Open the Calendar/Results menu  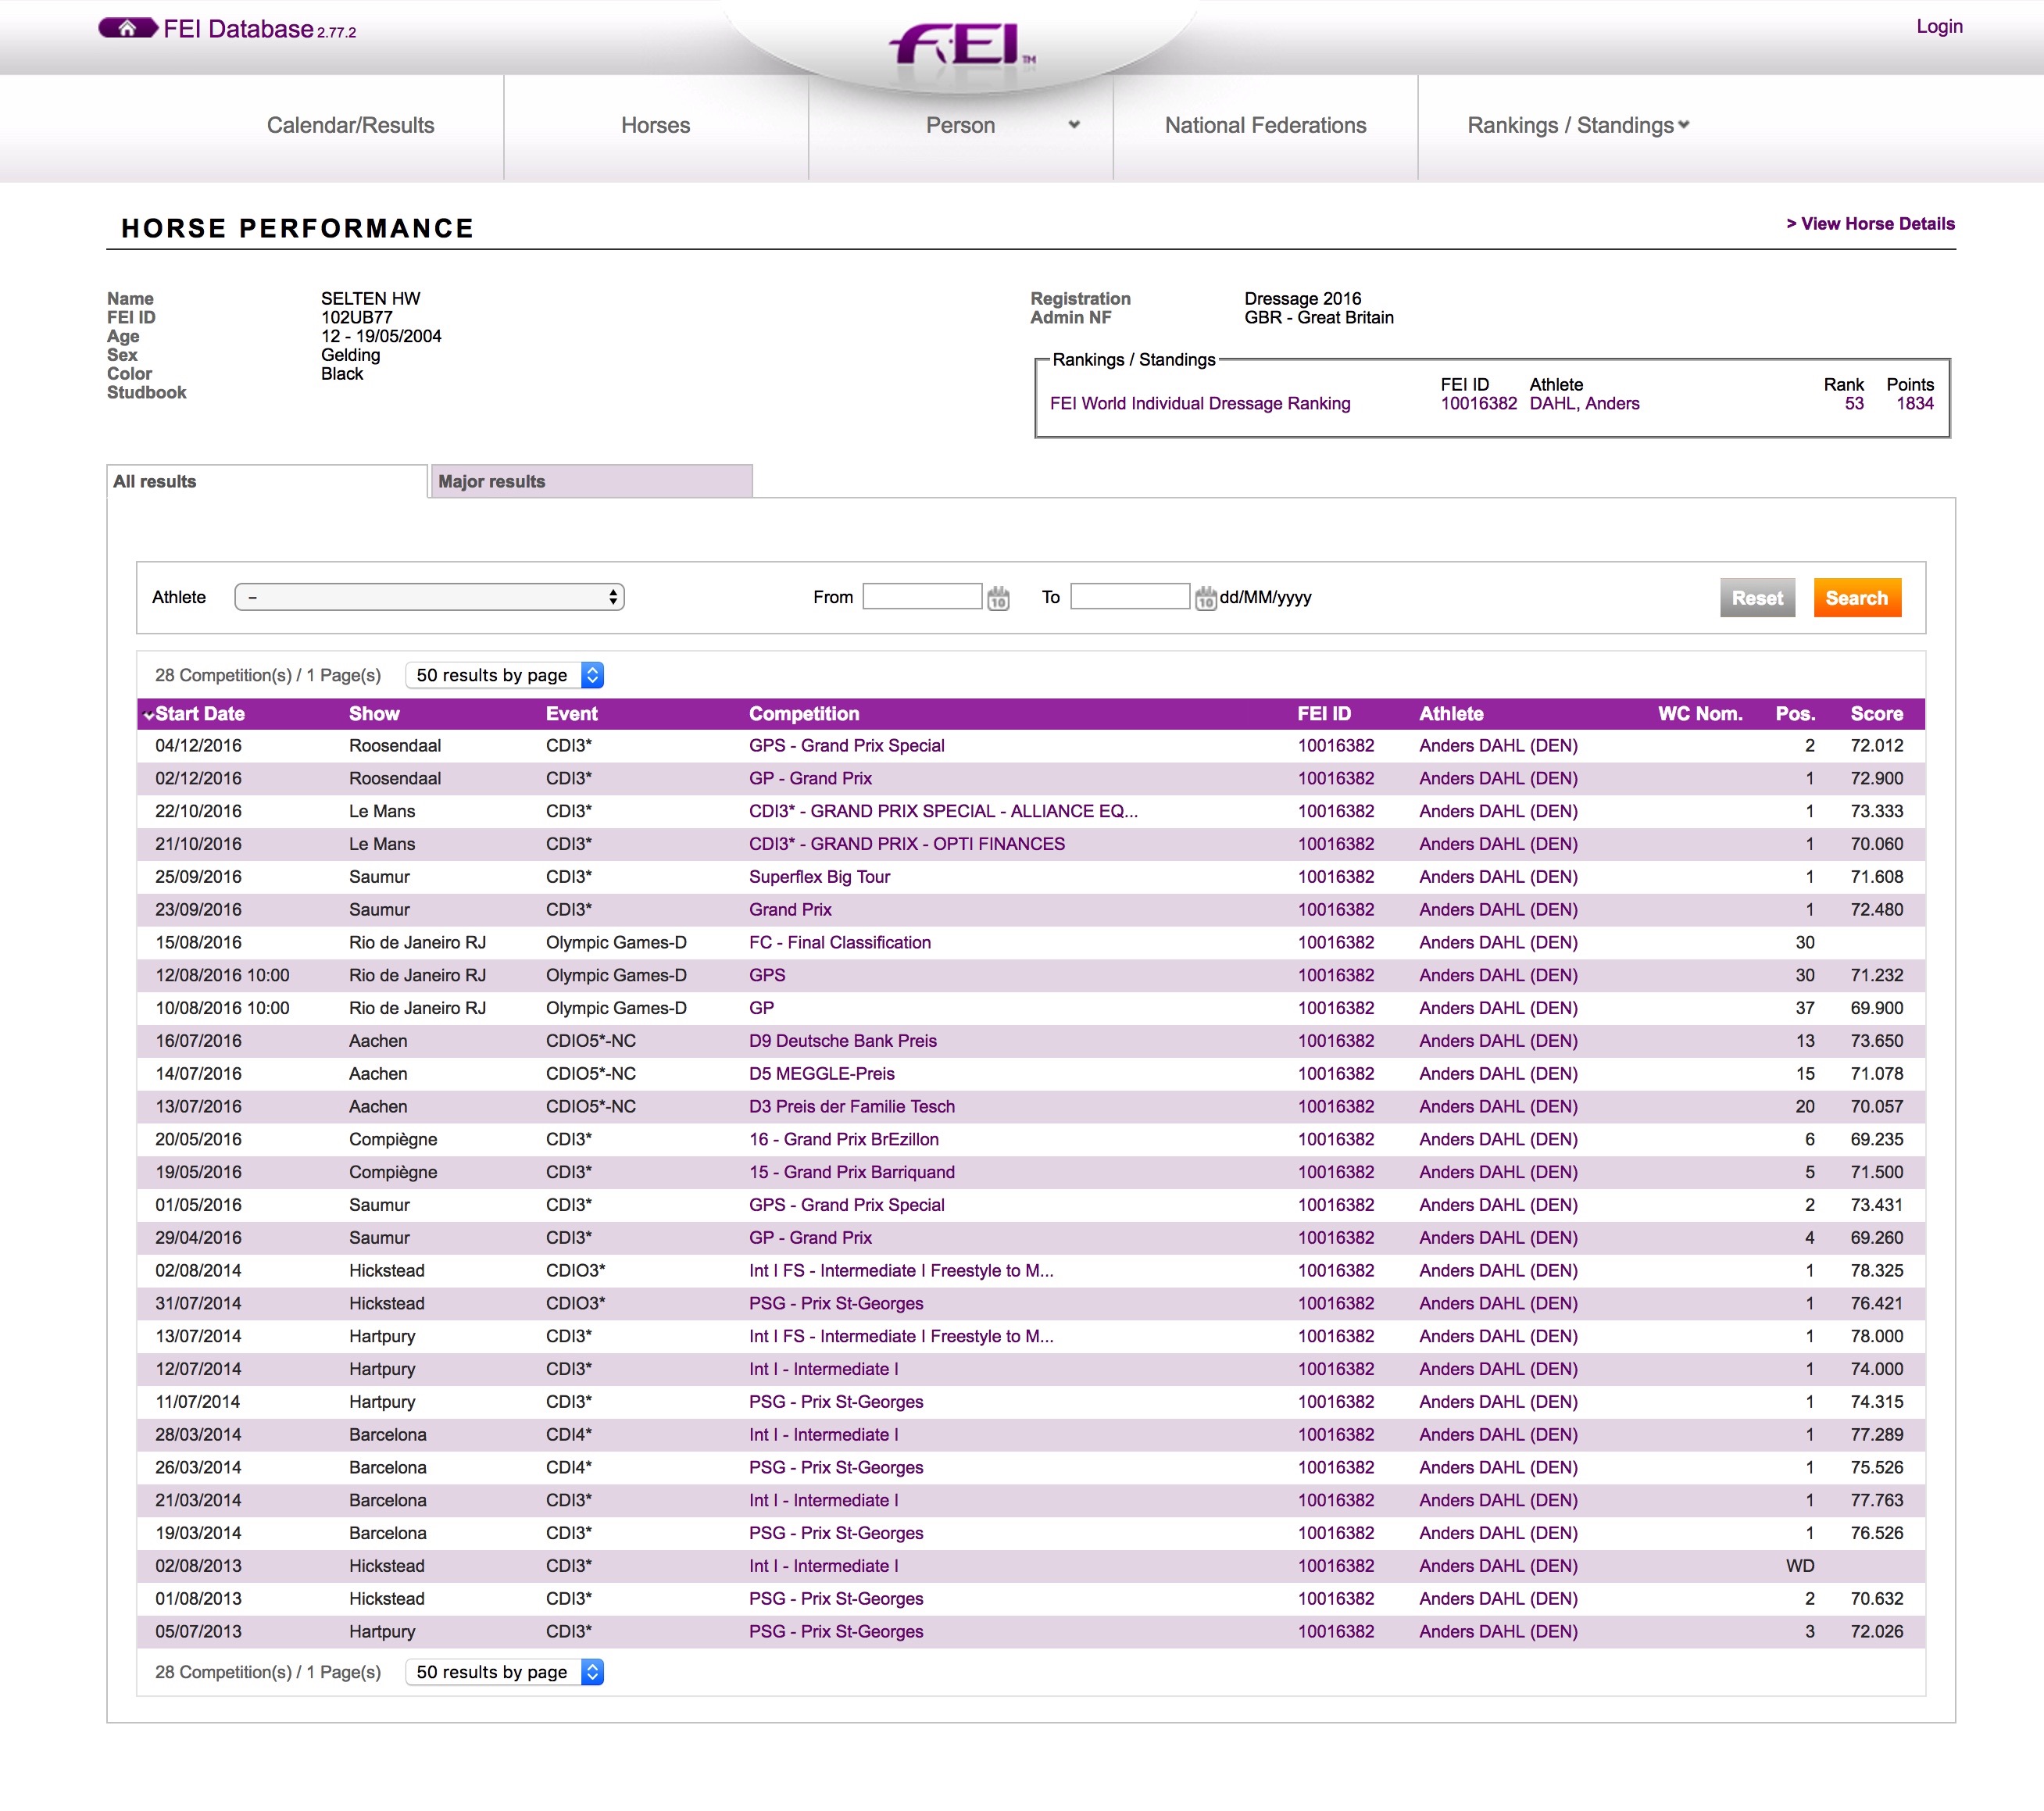click(x=350, y=125)
